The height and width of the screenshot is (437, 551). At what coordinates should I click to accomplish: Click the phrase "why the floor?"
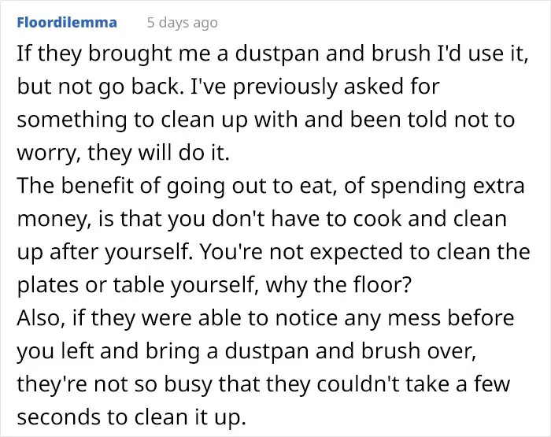(338, 285)
